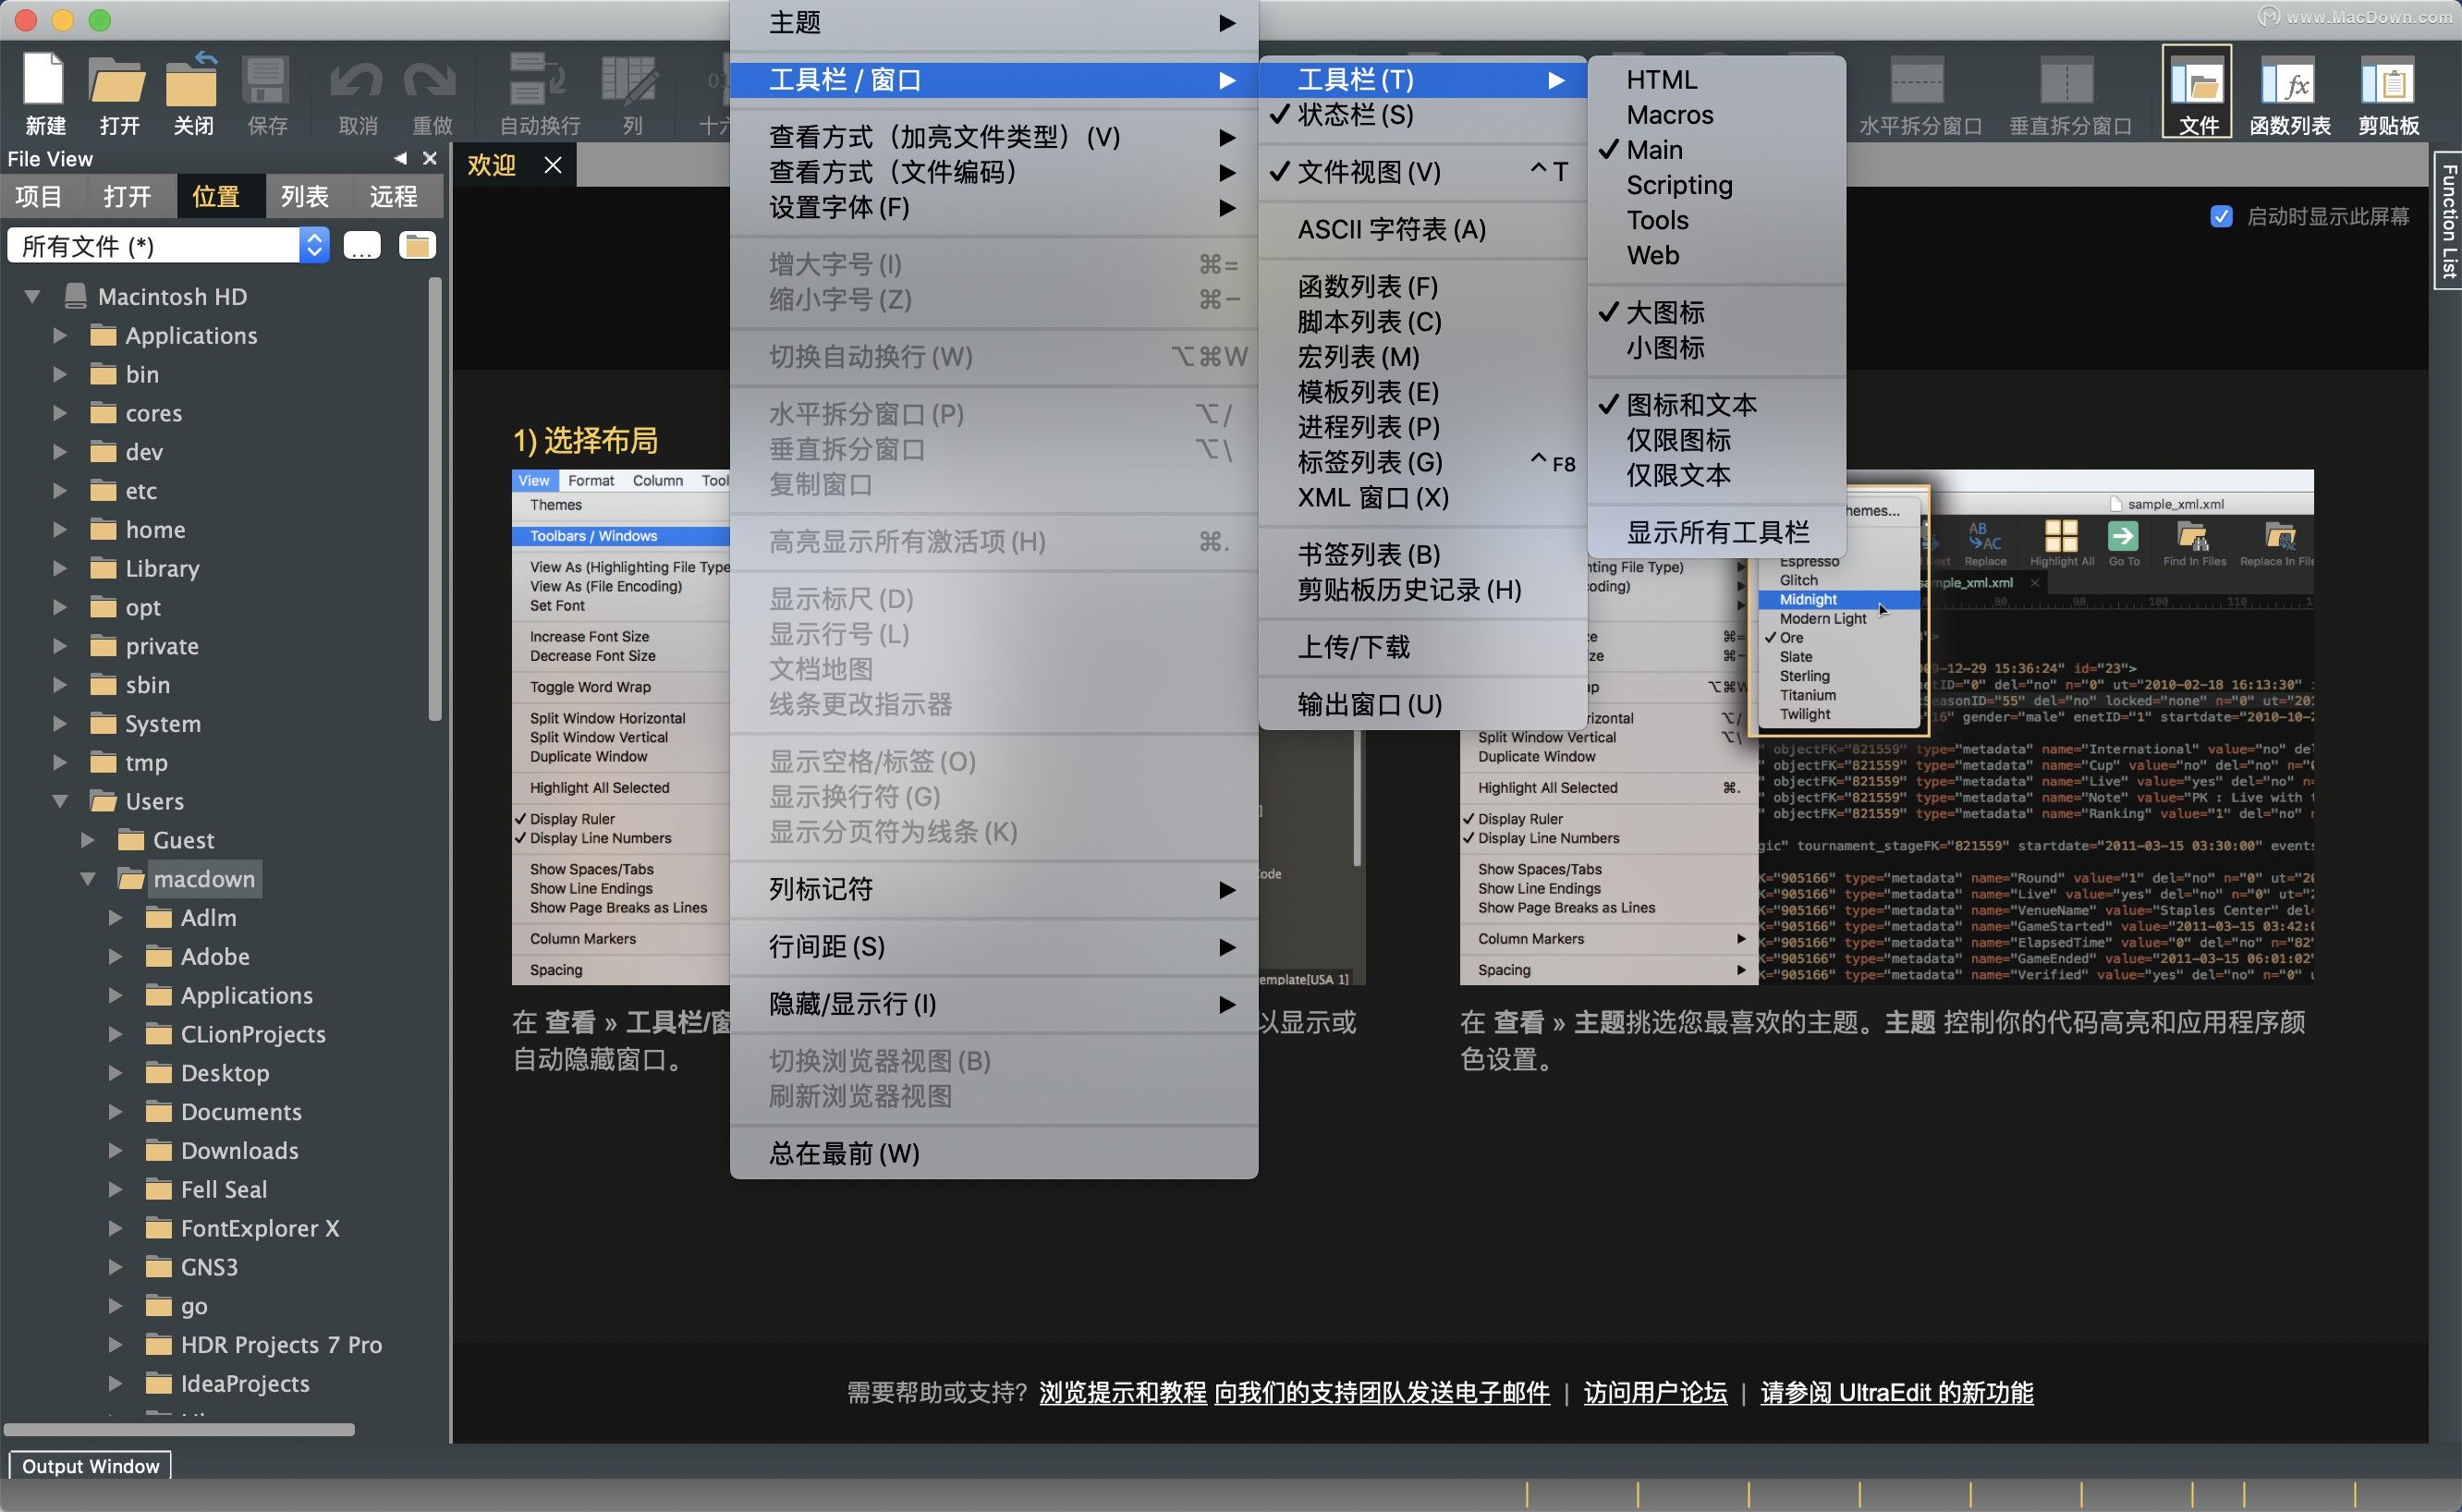Close the 欢迎 tab

coord(553,165)
